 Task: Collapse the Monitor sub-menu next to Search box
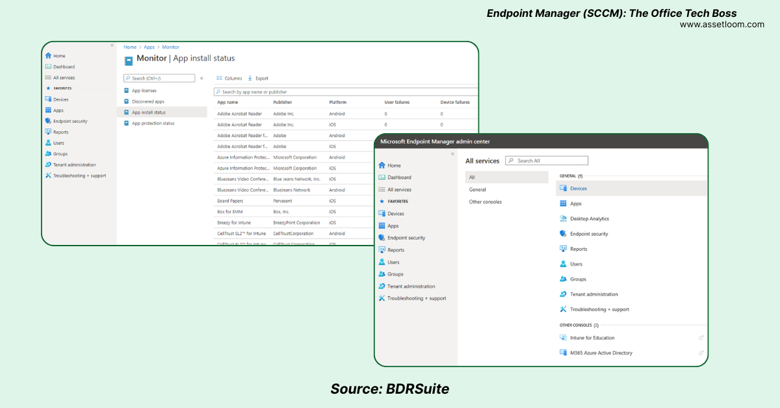tap(201, 78)
